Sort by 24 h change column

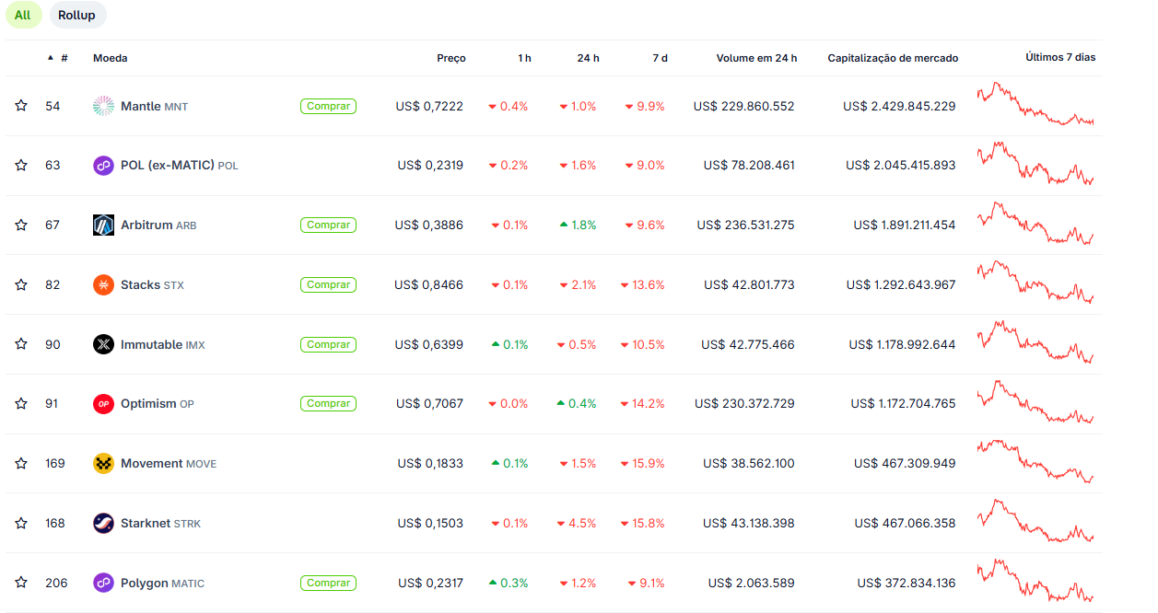[588, 58]
